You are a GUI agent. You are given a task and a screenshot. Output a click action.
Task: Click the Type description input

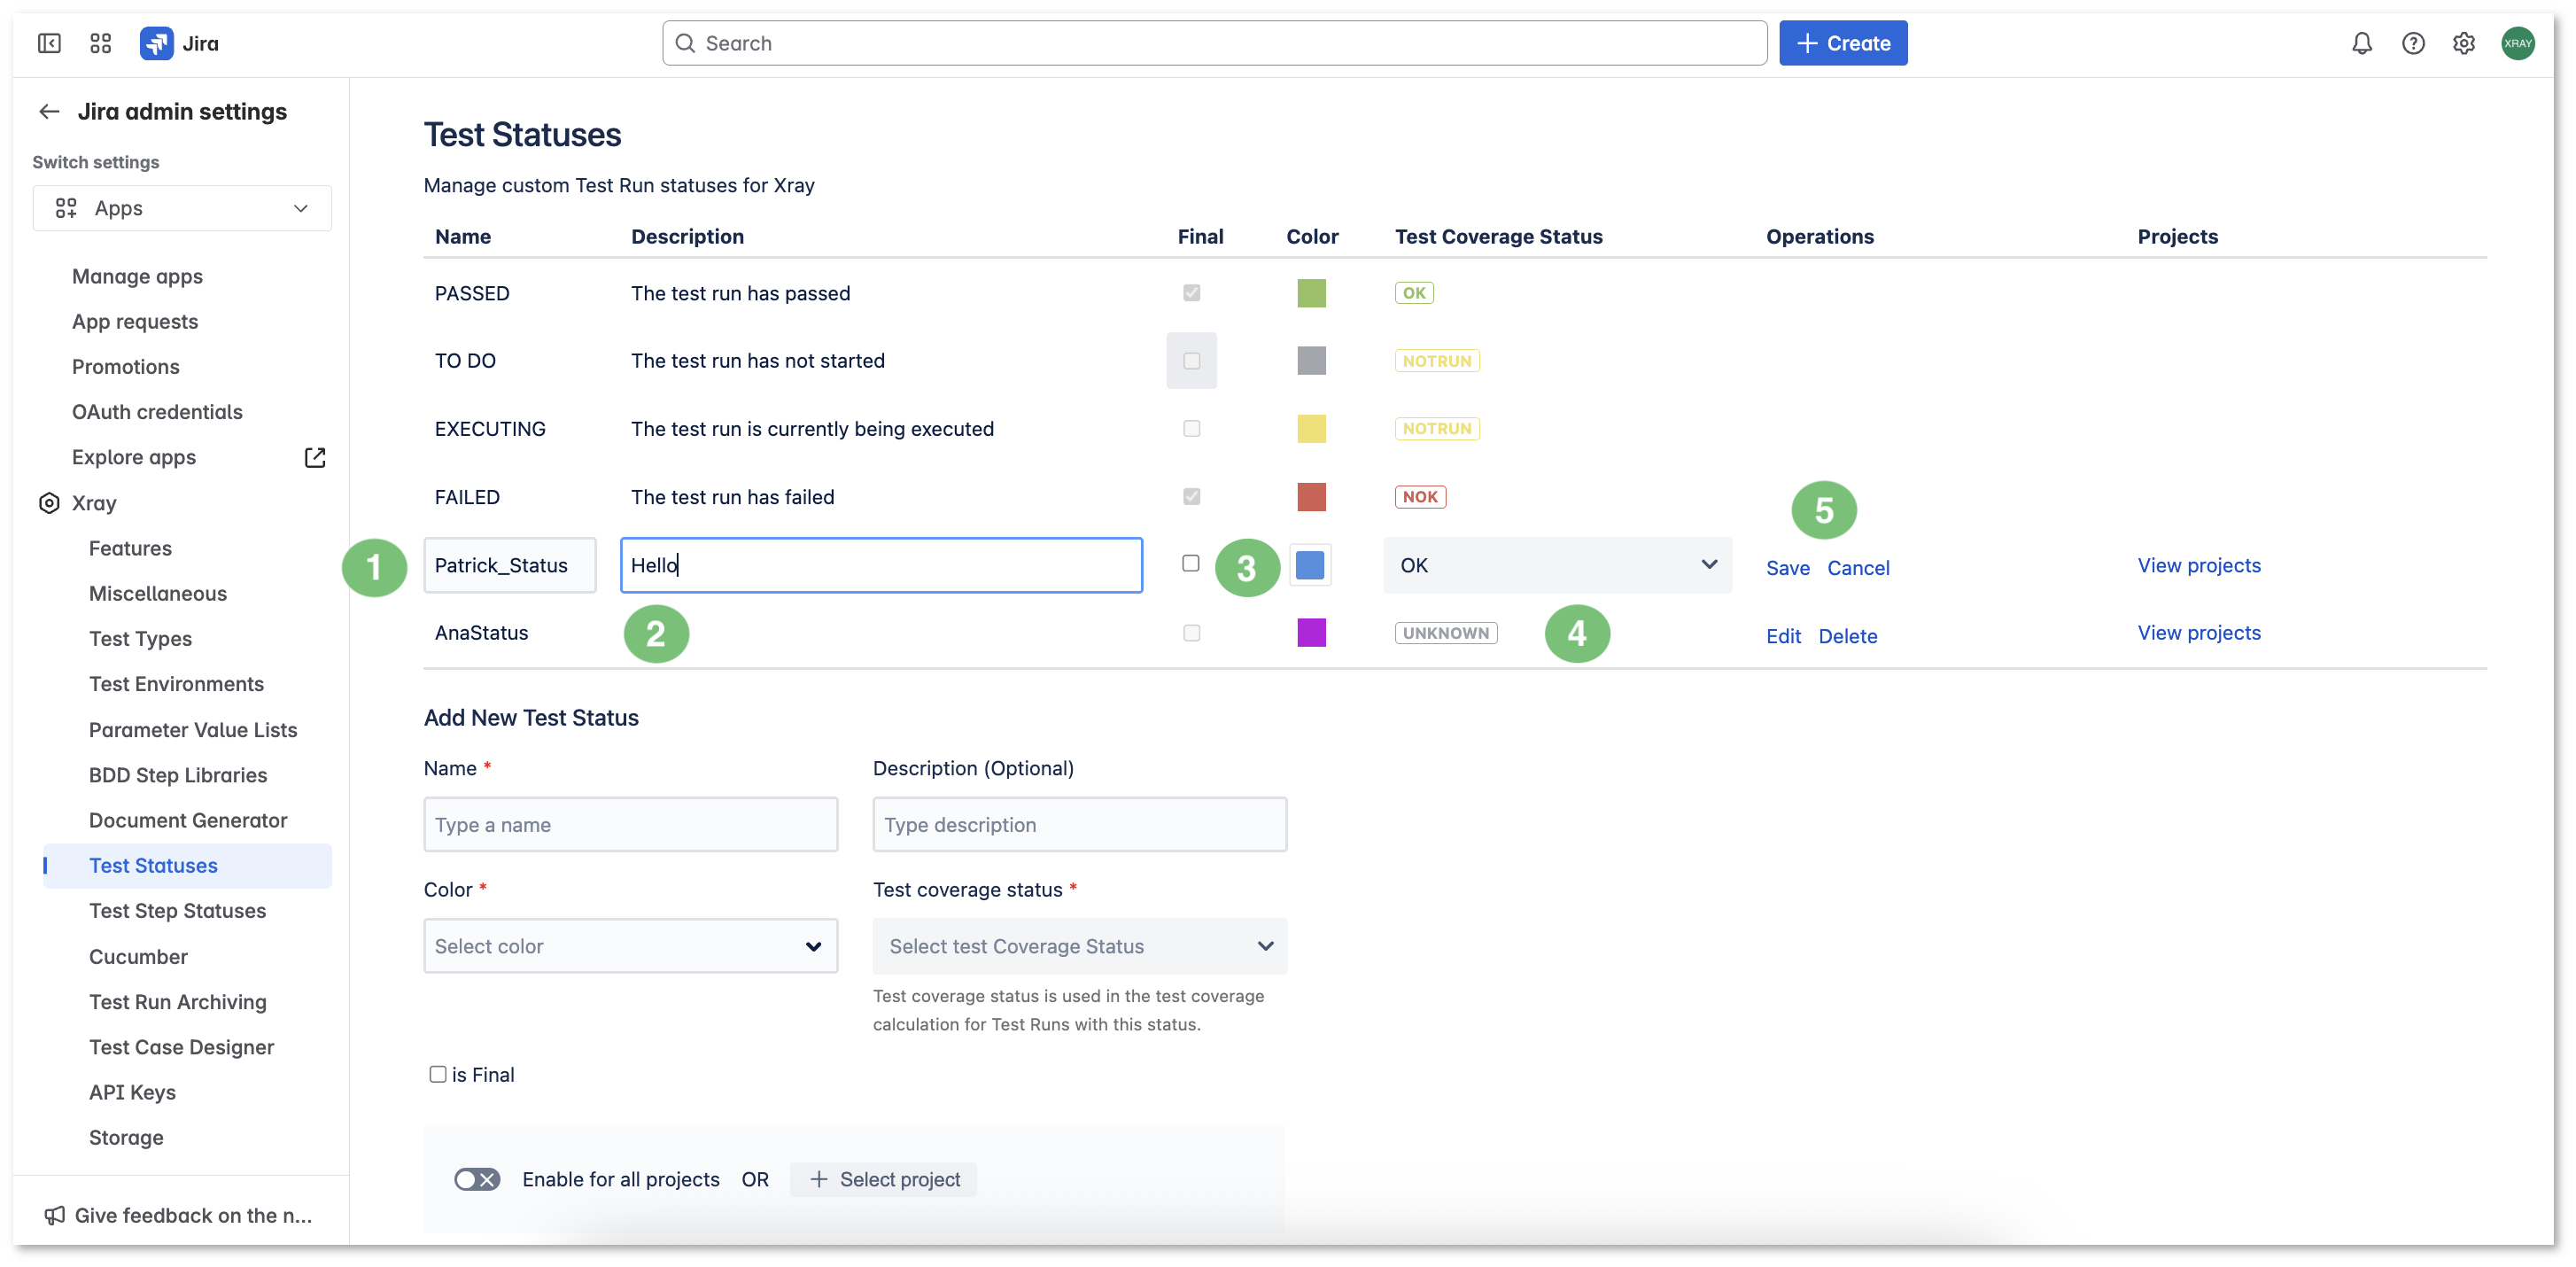click(1079, 824)
